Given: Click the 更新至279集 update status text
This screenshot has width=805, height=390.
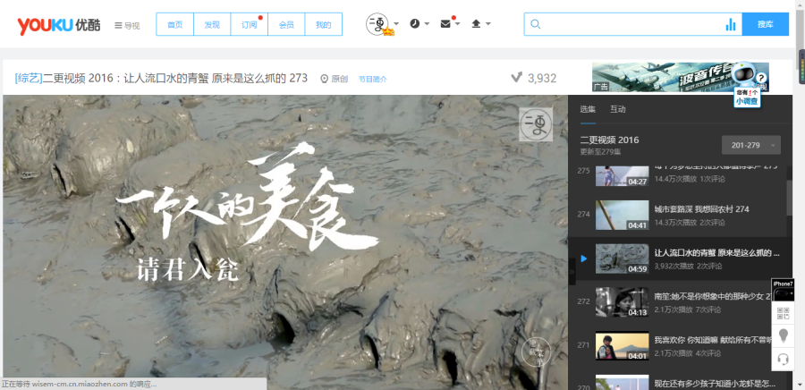Looking at the screenshot, I should [x=600, y=151].
